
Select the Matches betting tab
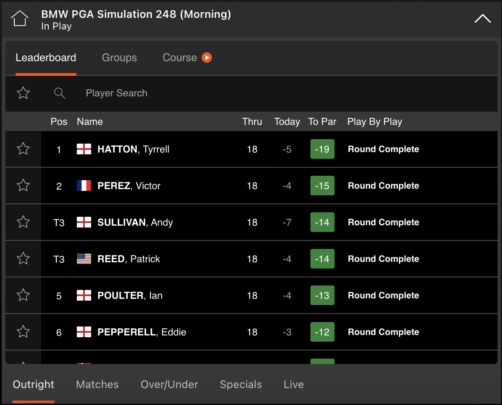(97, 384)
